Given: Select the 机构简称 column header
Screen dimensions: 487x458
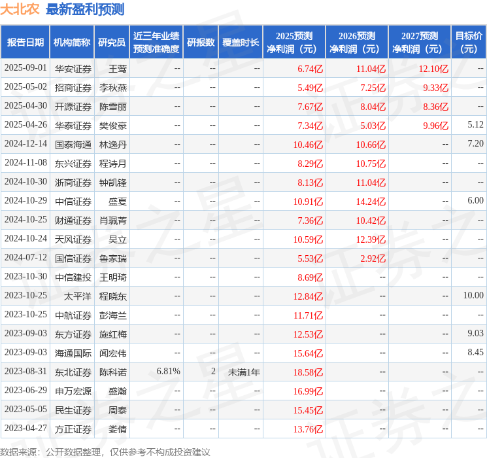Looking at the screenshot, I should click(72, 42).
